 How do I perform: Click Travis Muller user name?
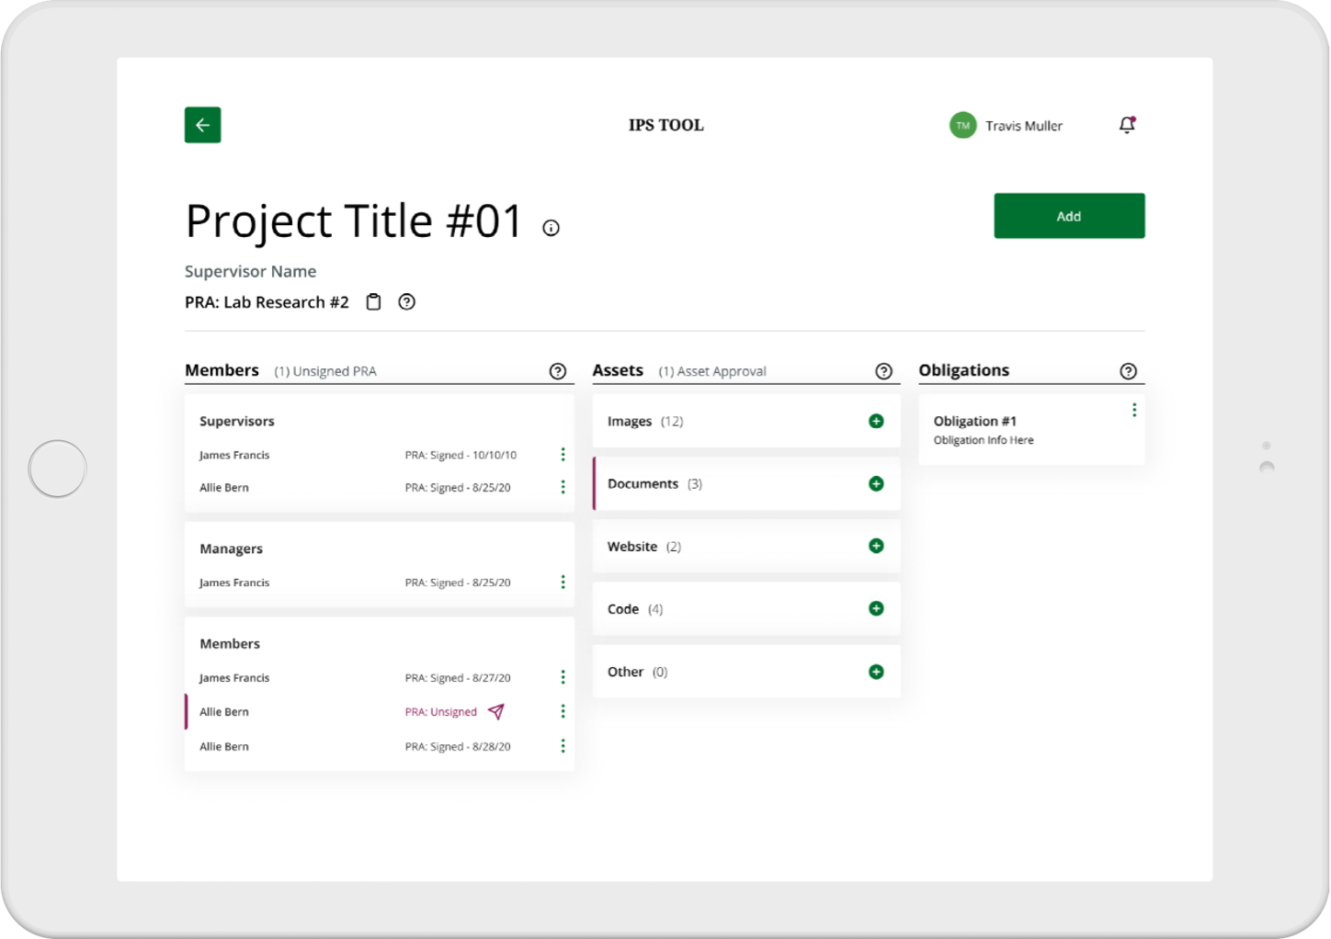point(1024,126)
